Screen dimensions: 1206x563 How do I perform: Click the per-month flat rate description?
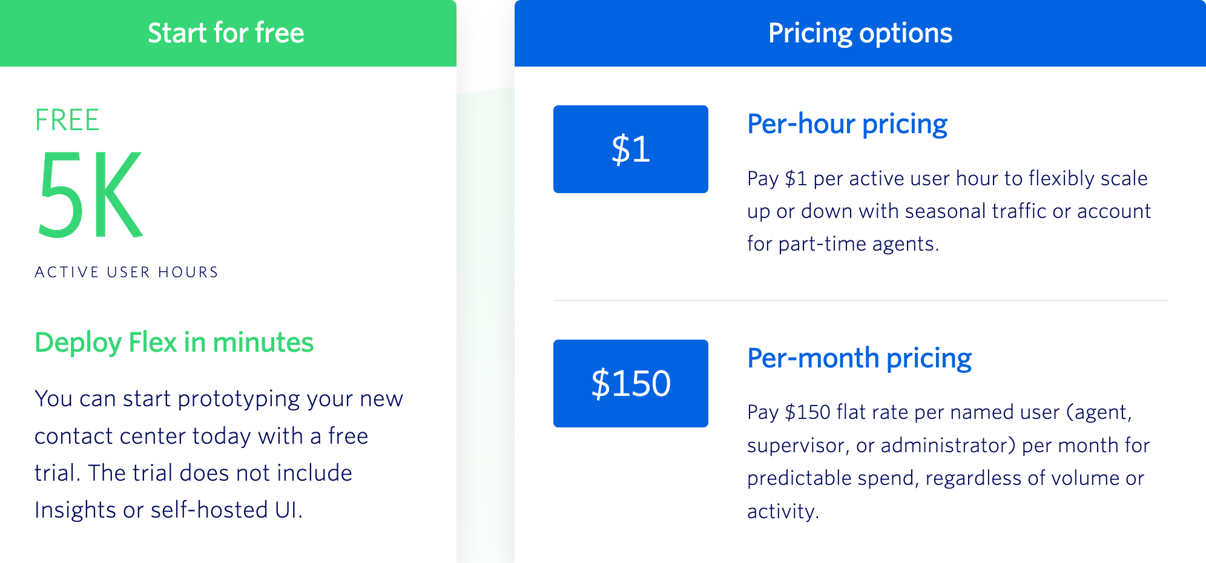coord(948,461)
